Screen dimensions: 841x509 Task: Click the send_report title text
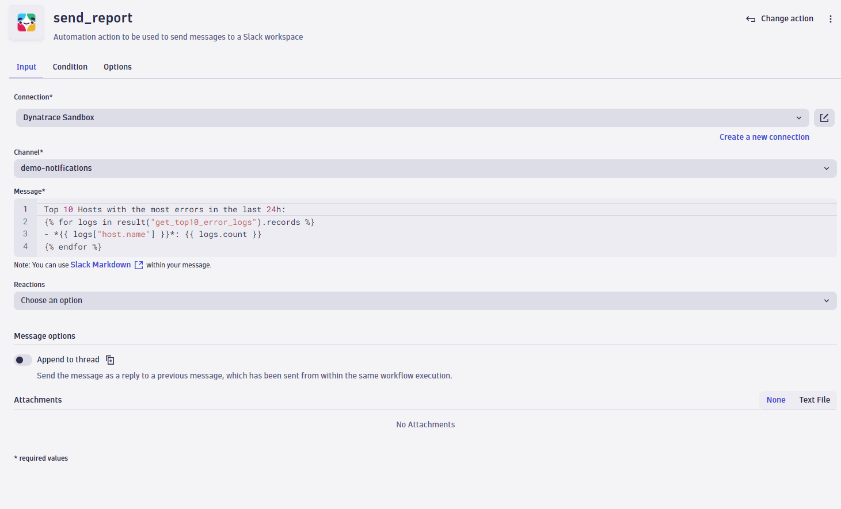coord(93,18)
